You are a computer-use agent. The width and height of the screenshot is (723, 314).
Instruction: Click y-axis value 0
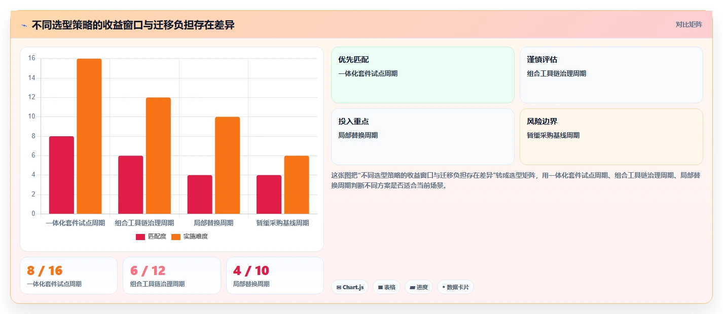click(33, 214)
